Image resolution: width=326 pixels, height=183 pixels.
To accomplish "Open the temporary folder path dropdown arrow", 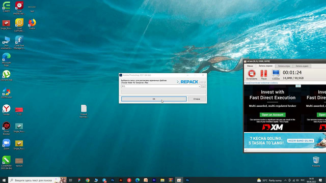I will click(199, 86).
